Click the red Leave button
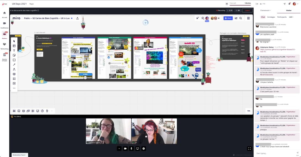 pos(247,10)
